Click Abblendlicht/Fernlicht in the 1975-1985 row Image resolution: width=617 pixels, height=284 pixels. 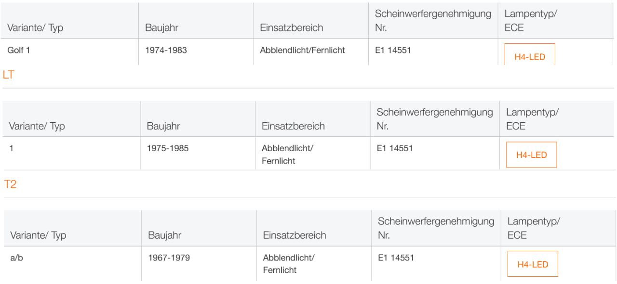pos(287,155)
